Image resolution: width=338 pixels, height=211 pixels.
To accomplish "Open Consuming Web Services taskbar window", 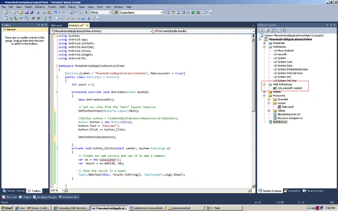I will click(71, 208).
